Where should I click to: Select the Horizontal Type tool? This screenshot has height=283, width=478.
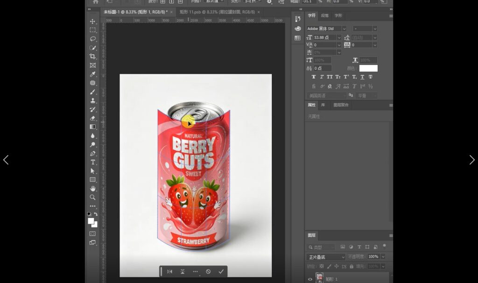tap(93, 162)
